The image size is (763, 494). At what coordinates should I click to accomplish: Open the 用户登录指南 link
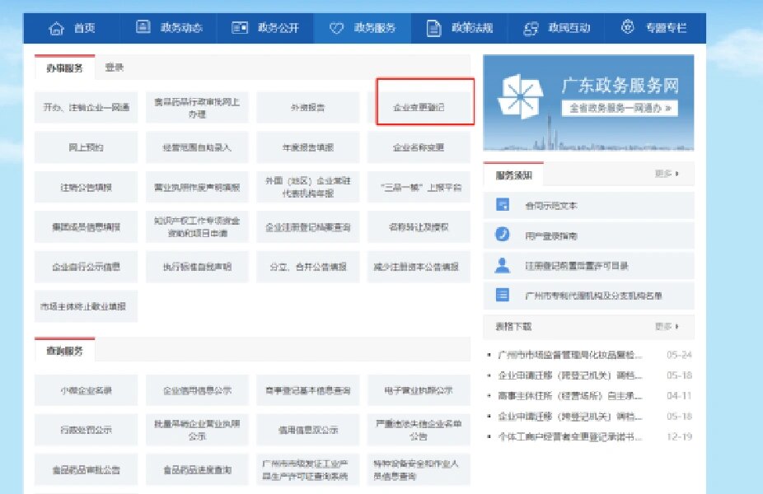[x=551, y=235]
